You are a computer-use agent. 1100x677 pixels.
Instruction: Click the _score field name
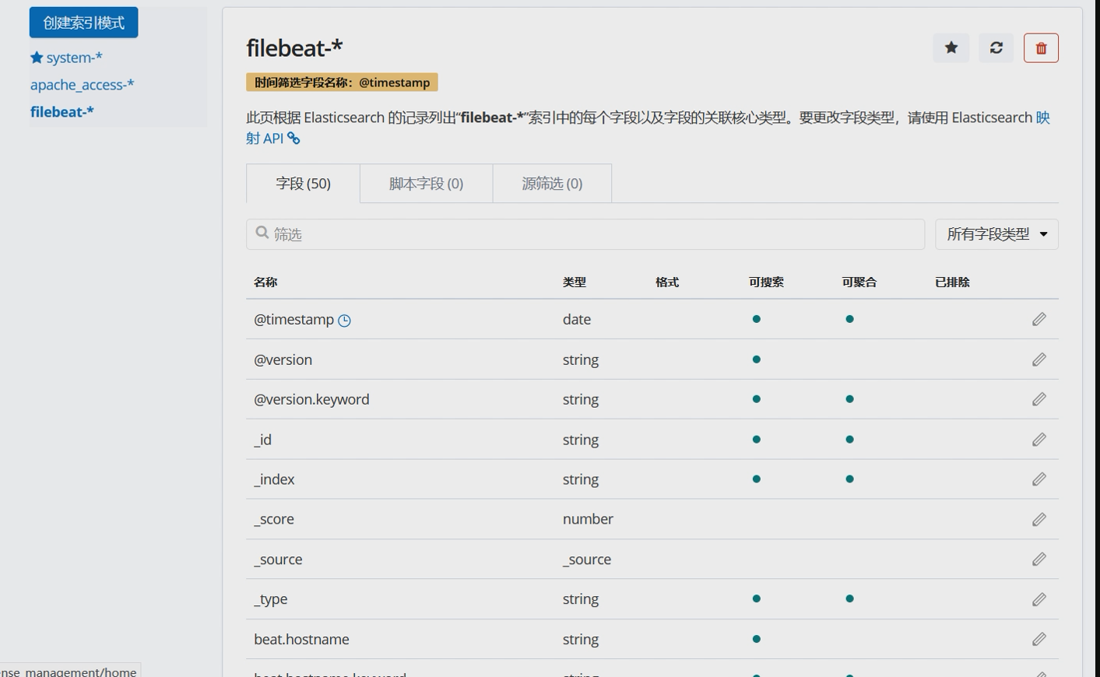coord(274,519)
